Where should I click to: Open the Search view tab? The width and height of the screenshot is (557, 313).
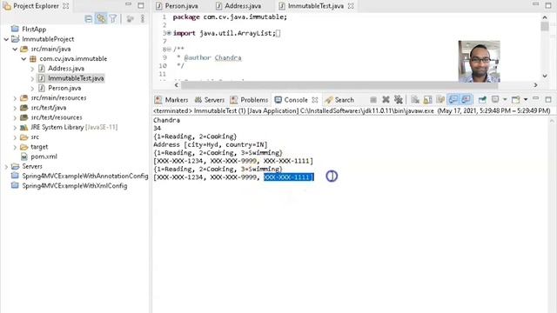pos(339,100)
